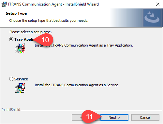Click the bold Service option label
This screenshot has width=163, height=124.
pyautogui.click(x=21, y=79)
